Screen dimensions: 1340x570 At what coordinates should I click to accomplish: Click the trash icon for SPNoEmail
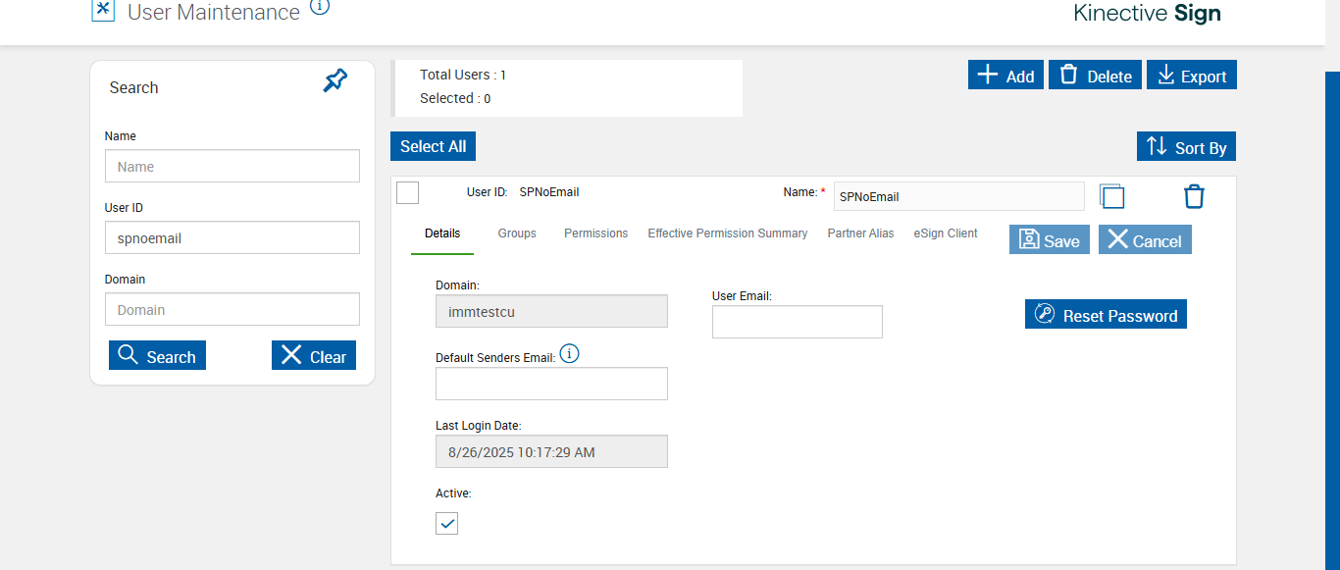pos(1193,196)
